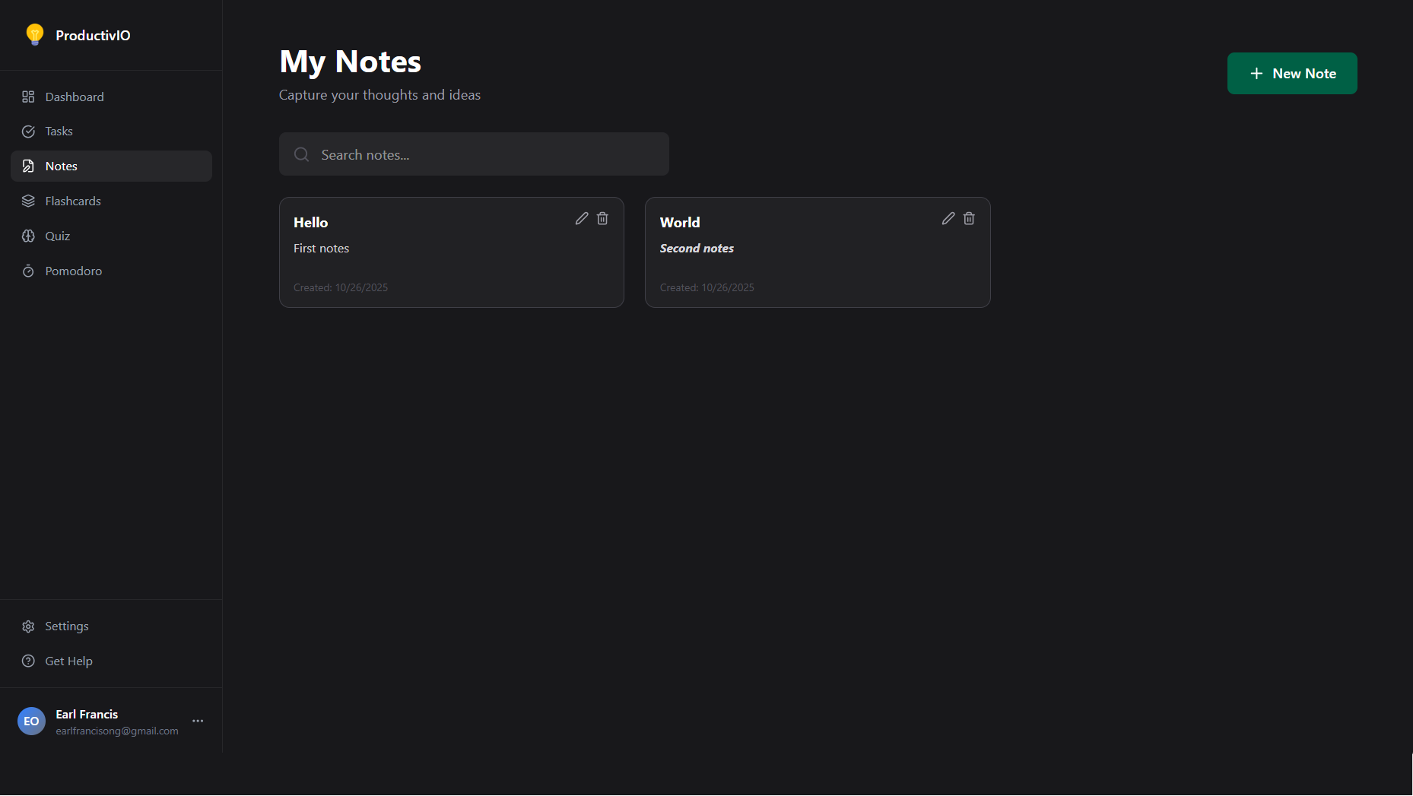Delete the Hello note with the trash icon
1413x796 pixels.
tap(602, 218)
